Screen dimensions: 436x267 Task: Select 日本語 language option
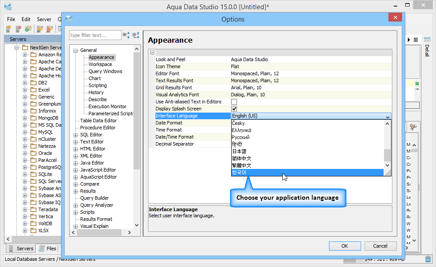point(307,151)
